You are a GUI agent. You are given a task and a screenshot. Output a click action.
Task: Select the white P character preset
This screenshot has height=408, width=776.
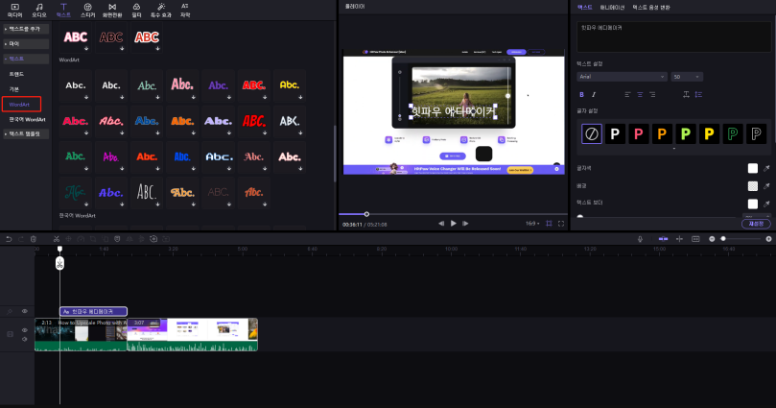pos(615,133)
